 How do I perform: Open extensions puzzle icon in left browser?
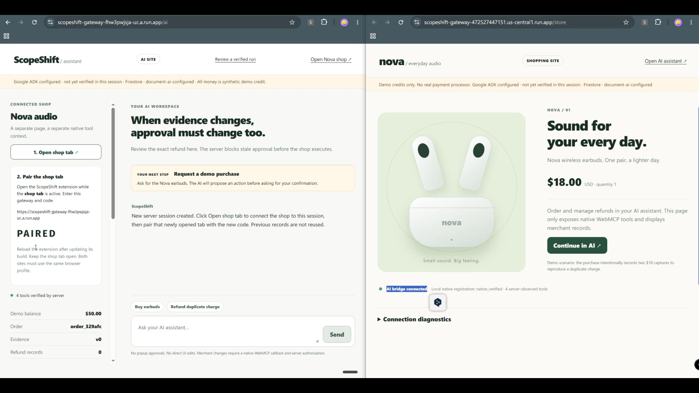tap(324, 22)
